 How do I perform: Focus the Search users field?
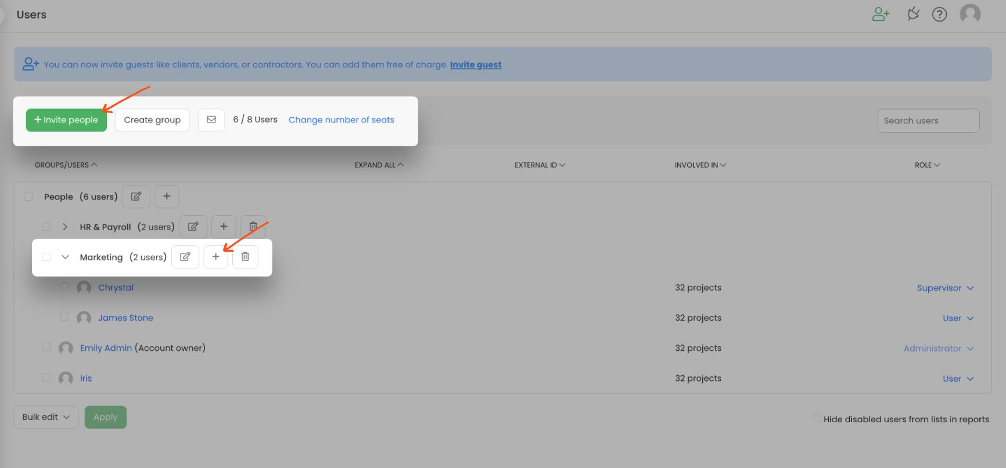[x=928, y=121]
